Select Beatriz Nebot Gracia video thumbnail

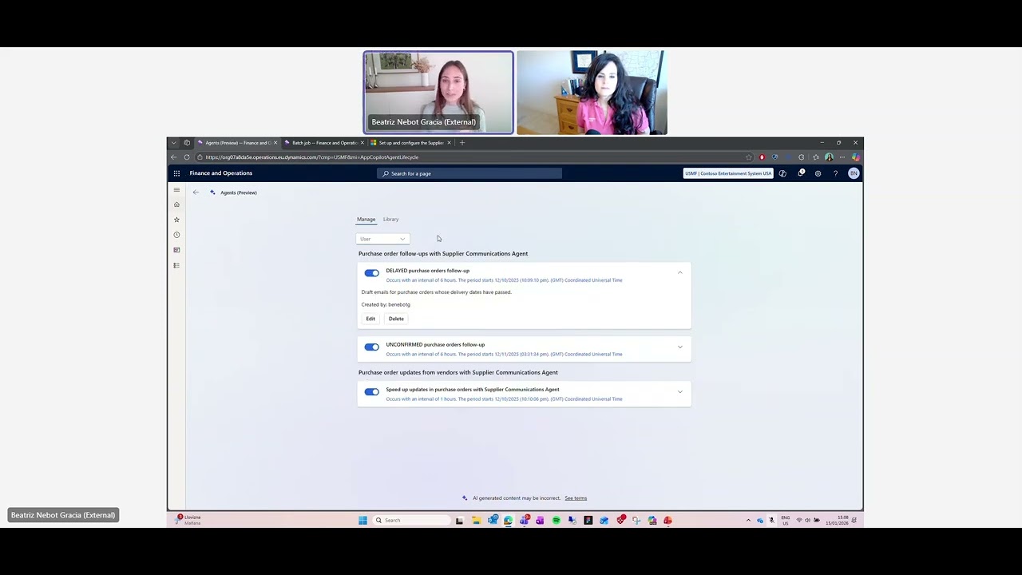pyautogui.click(x=438, y=93)
